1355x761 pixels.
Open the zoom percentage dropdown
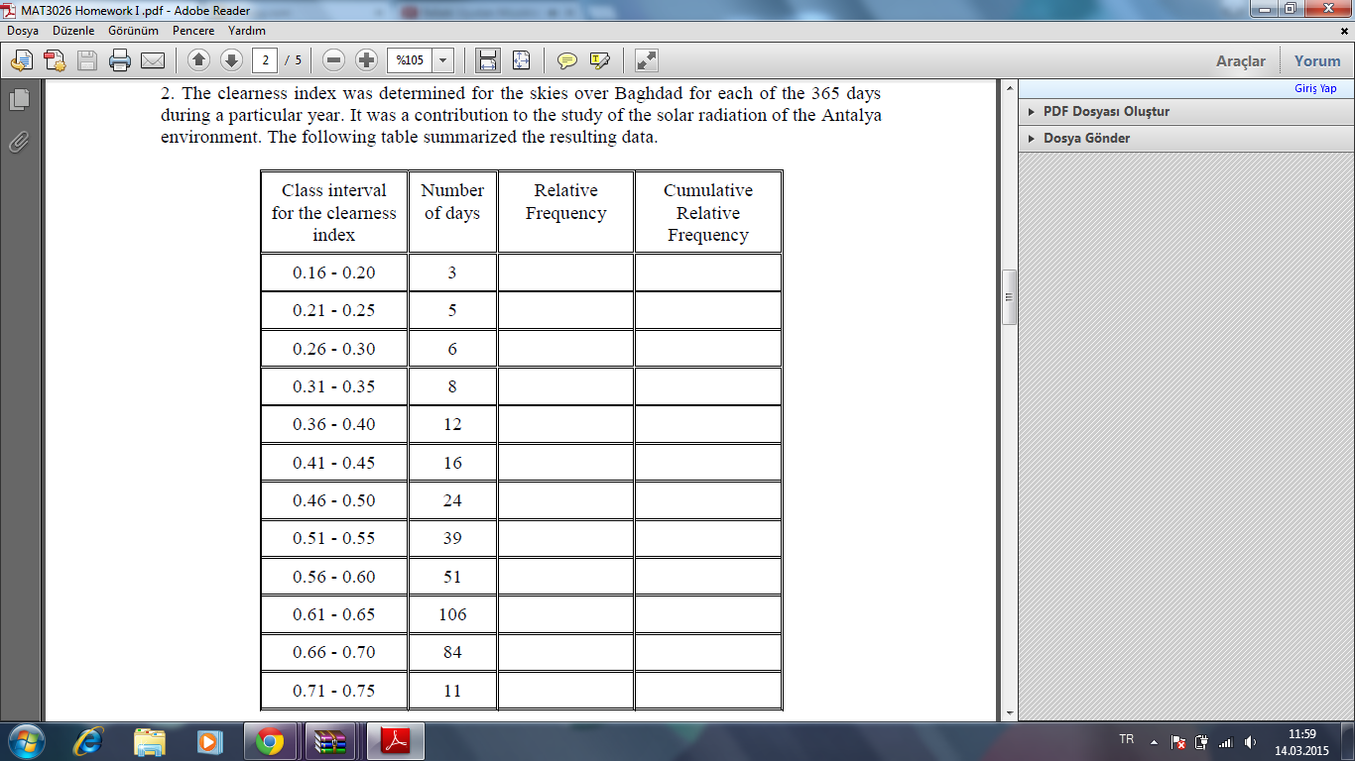[443, 59]
